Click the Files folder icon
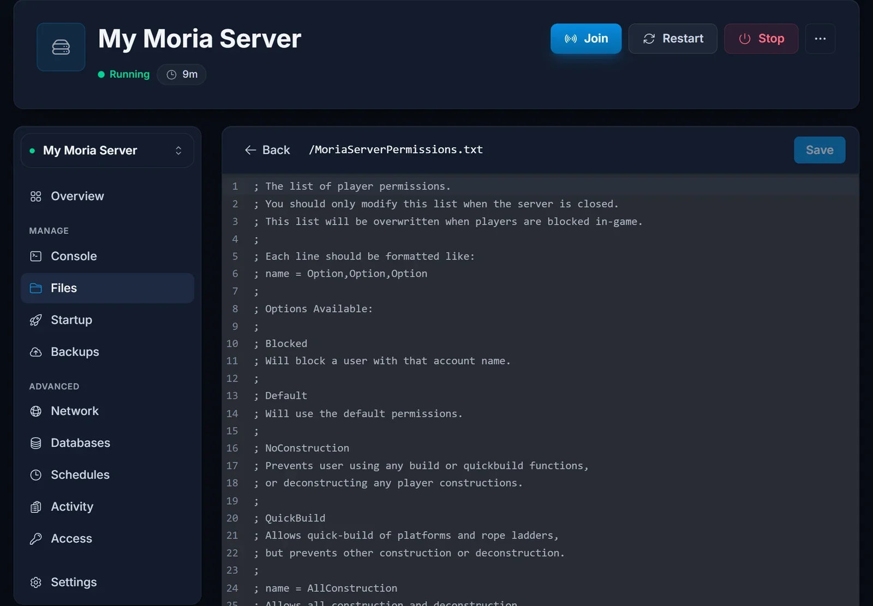Image resolution: width=873 pixels, height=606 pixels. (x=36, y=288)
